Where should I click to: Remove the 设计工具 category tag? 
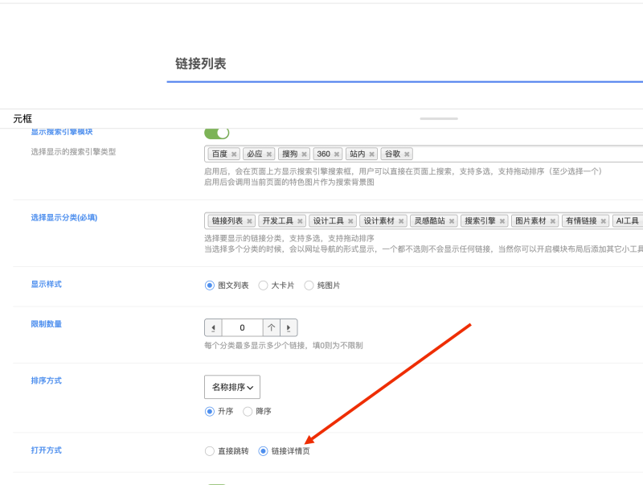[350, 221]
